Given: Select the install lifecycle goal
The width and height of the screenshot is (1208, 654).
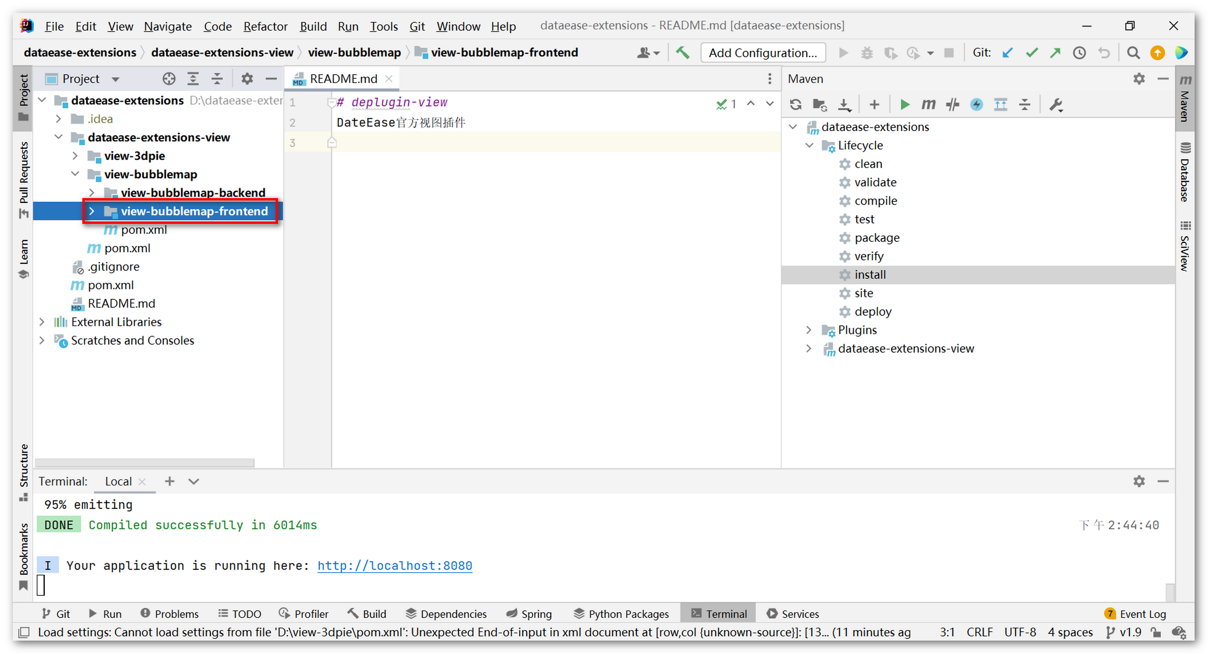Looking at the screenshot, I should tap(870, 275).
